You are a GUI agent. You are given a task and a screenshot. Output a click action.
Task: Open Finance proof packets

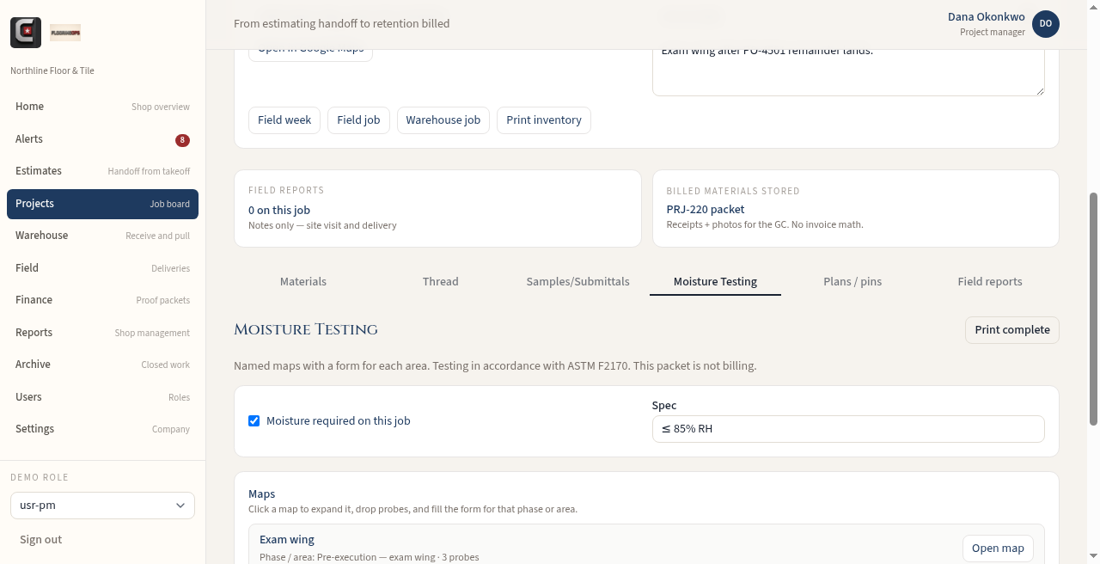click(x=102, y=300)
